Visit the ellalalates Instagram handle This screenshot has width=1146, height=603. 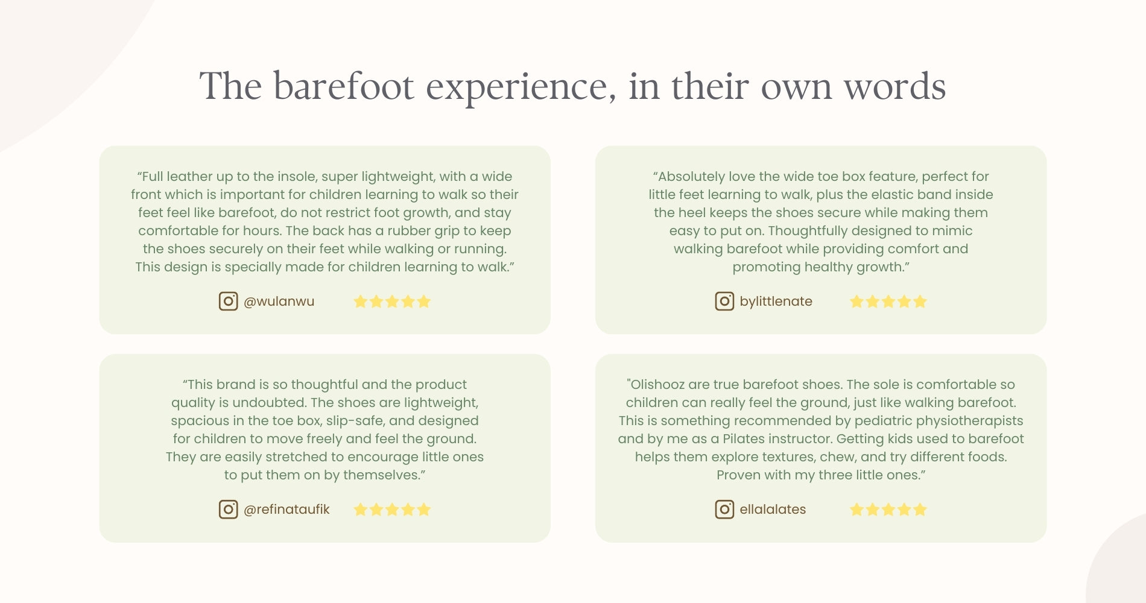pyautogui.click(x=773, y=510)
